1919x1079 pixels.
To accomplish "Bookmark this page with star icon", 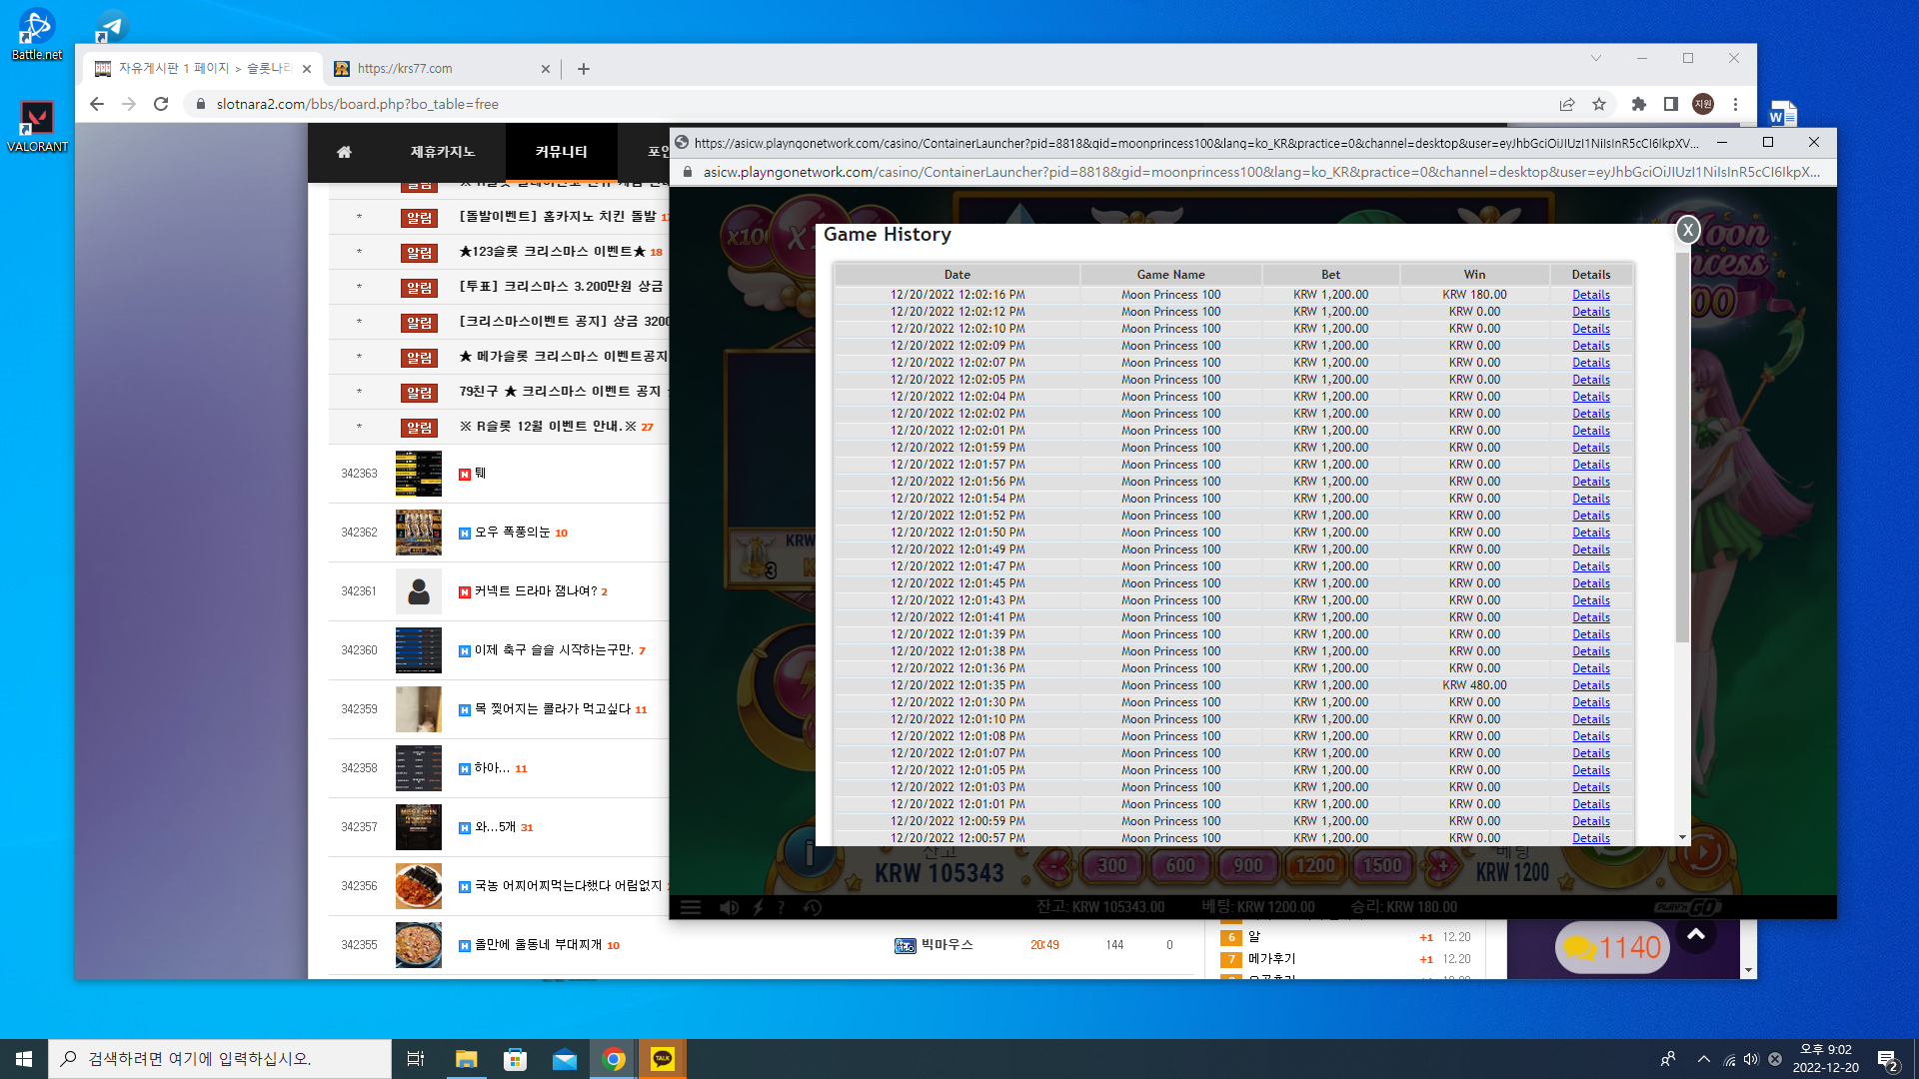I will pyautogui.click(x=1599, y=104).
